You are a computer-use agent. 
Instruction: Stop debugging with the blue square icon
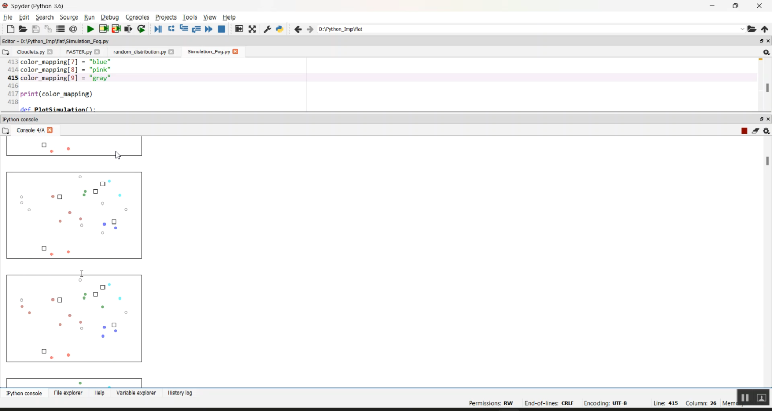click(x=222, y=29)
